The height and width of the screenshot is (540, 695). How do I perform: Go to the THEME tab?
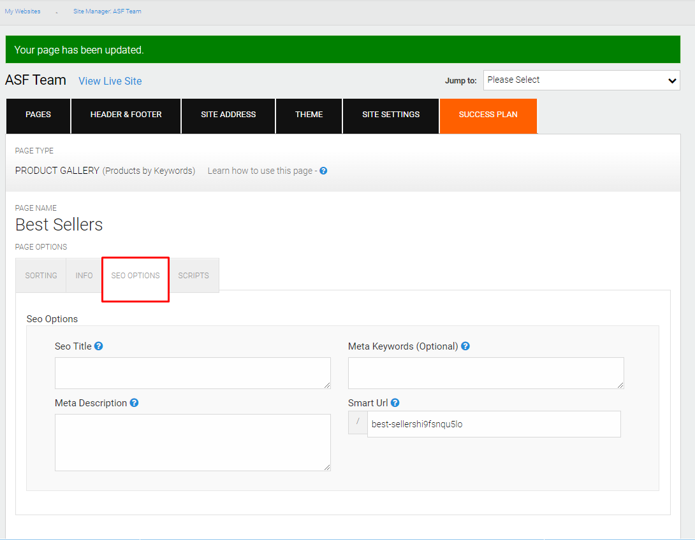[x=309, y=115]
